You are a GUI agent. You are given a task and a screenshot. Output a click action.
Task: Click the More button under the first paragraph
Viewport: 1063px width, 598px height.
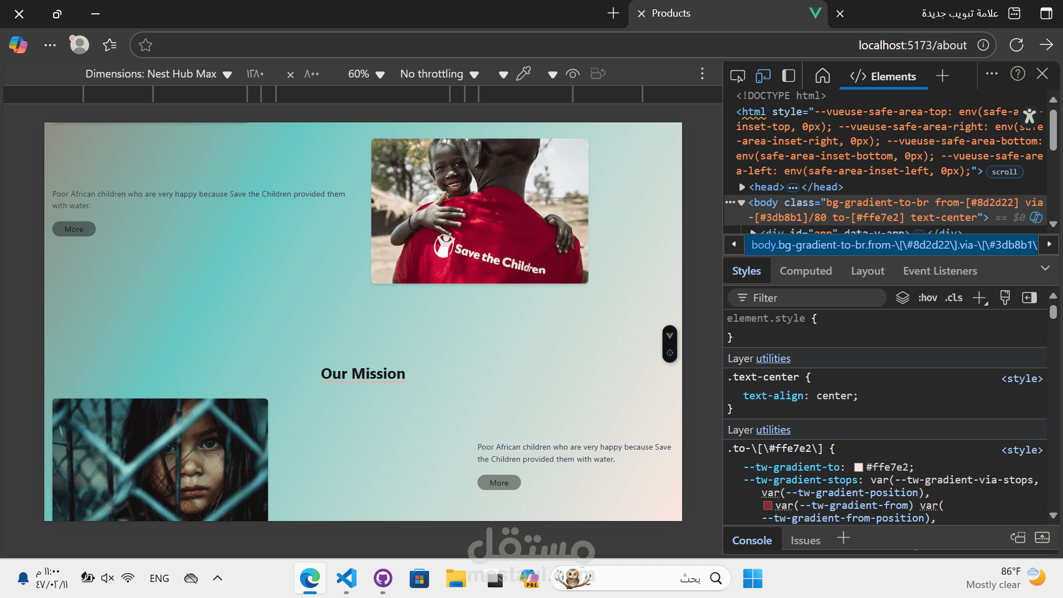pos(74,229)
